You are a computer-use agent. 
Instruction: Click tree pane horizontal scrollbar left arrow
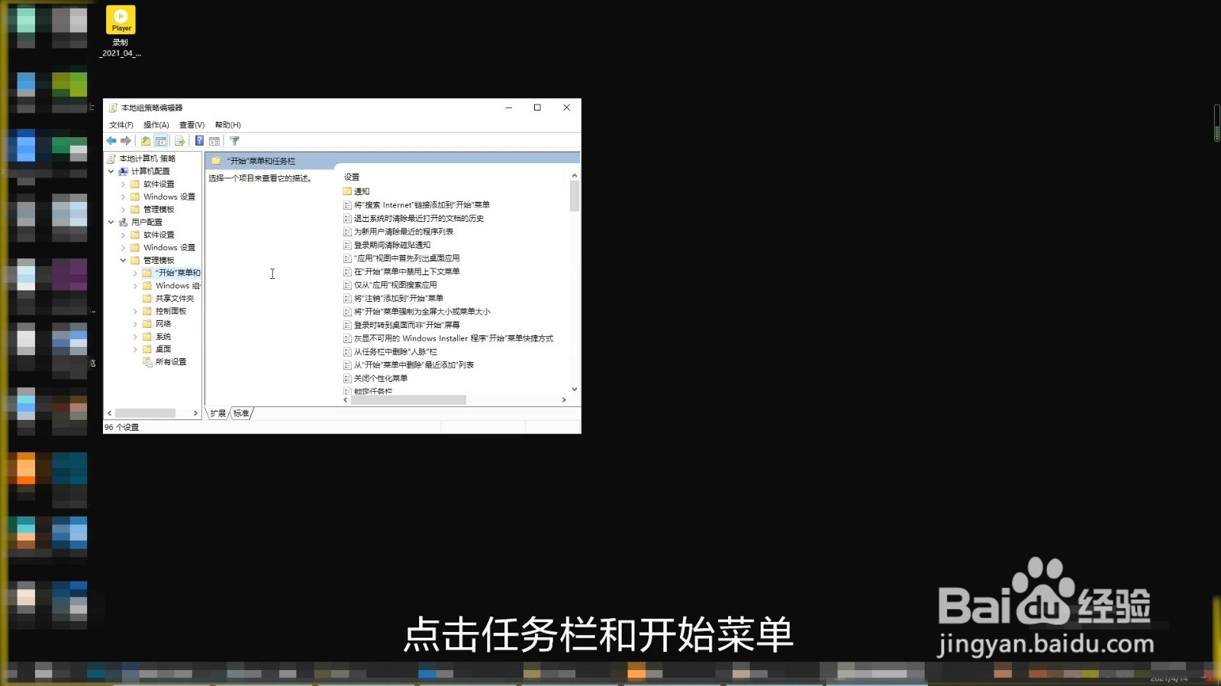pyautogui.click(x=110, y=413)
